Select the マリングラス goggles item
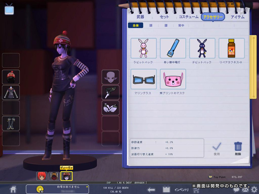This screenshot has height=194, width=259. tap(143, 79)
